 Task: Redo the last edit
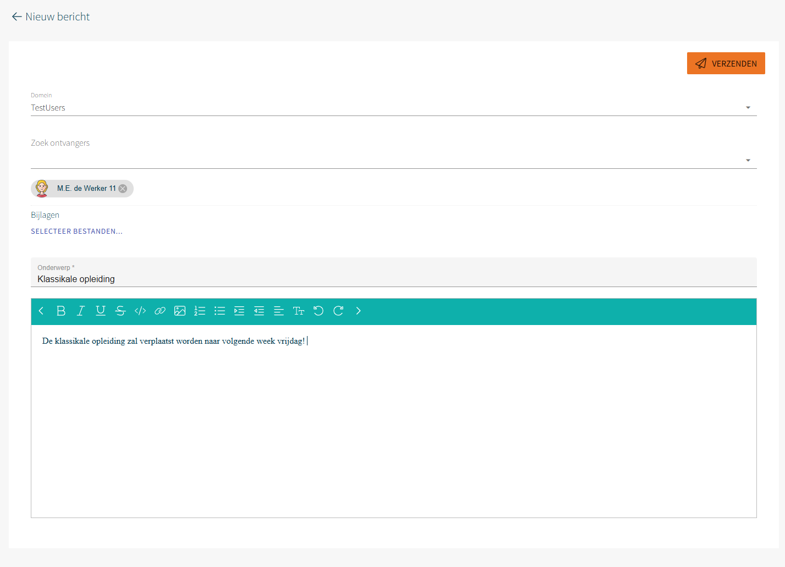tap(338, 311)
